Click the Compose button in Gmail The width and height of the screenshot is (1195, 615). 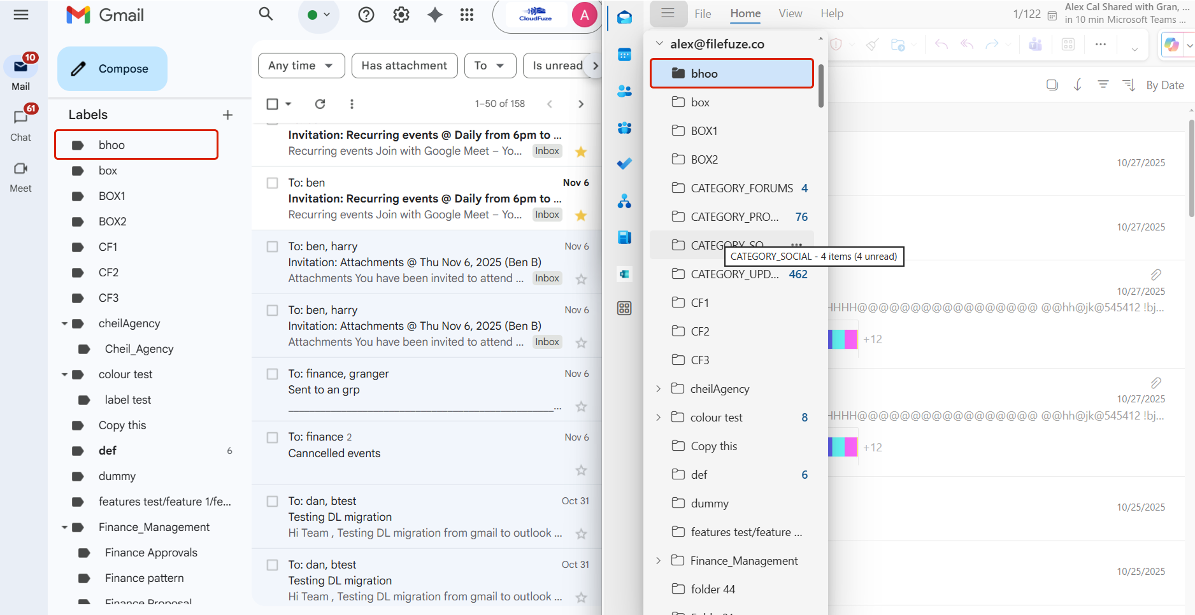111,69
